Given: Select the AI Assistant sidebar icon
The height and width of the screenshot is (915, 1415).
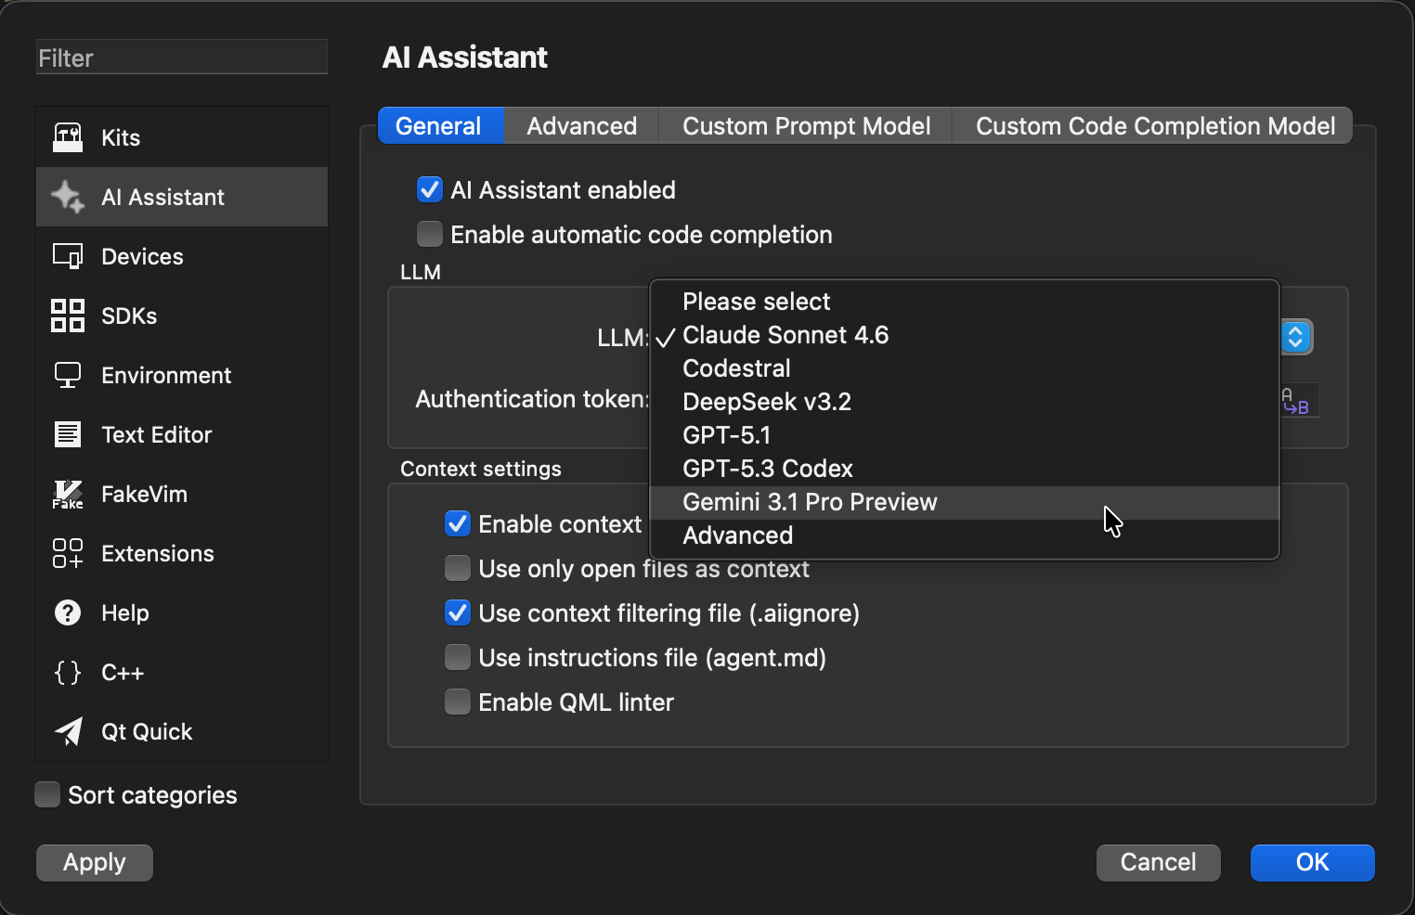Looking at the screenshot, I should coord(67,197).
